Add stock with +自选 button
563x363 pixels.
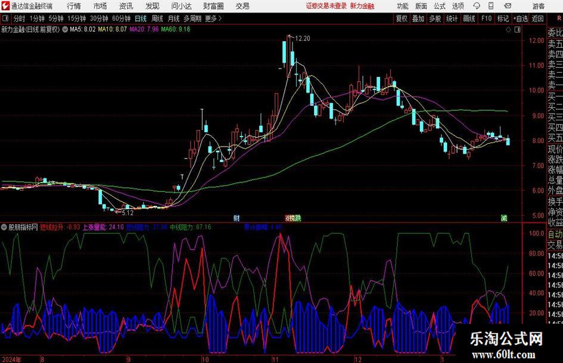click(x=521, y=18)
